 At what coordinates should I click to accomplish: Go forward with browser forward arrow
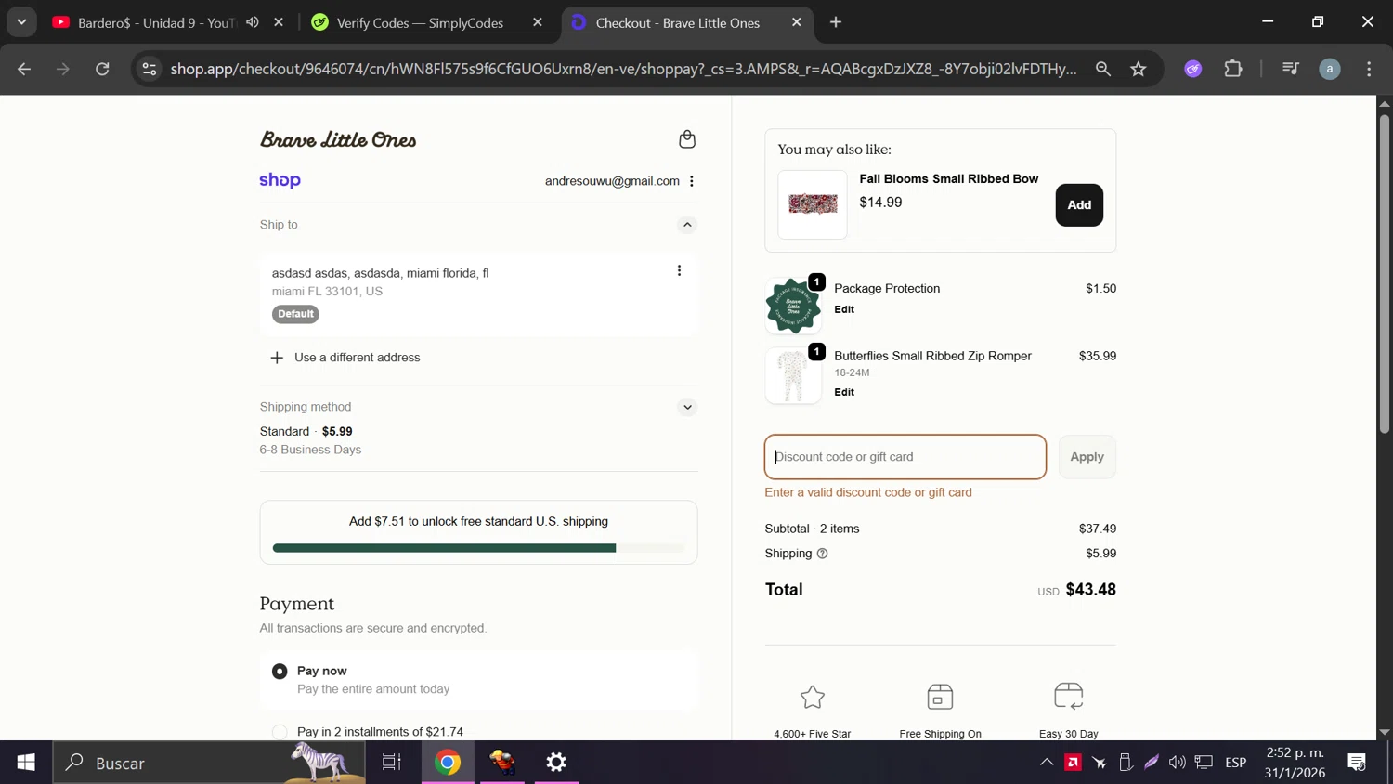click(63, 69)
